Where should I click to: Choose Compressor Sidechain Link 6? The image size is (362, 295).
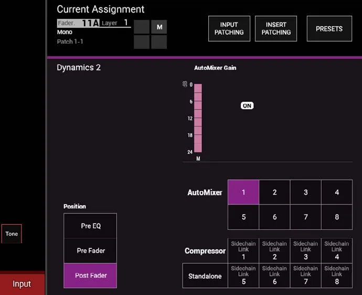[274, 276]
